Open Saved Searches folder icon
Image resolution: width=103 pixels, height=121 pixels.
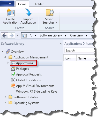point(50,12)
